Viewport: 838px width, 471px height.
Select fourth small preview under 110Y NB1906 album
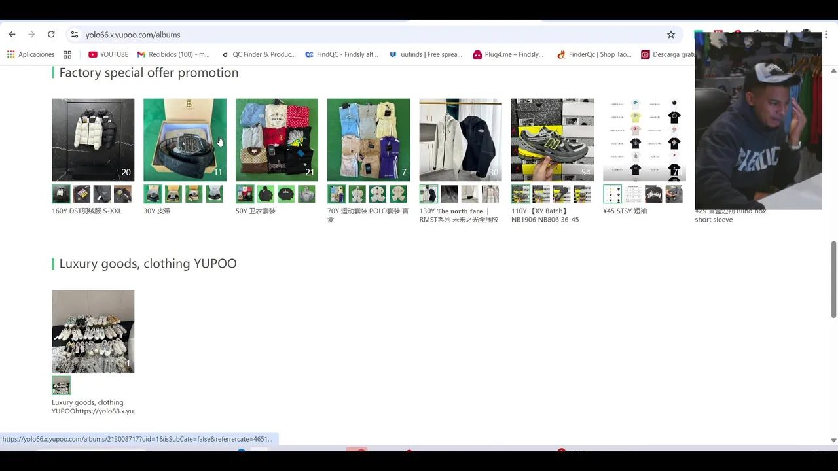(x=582, y=194)
